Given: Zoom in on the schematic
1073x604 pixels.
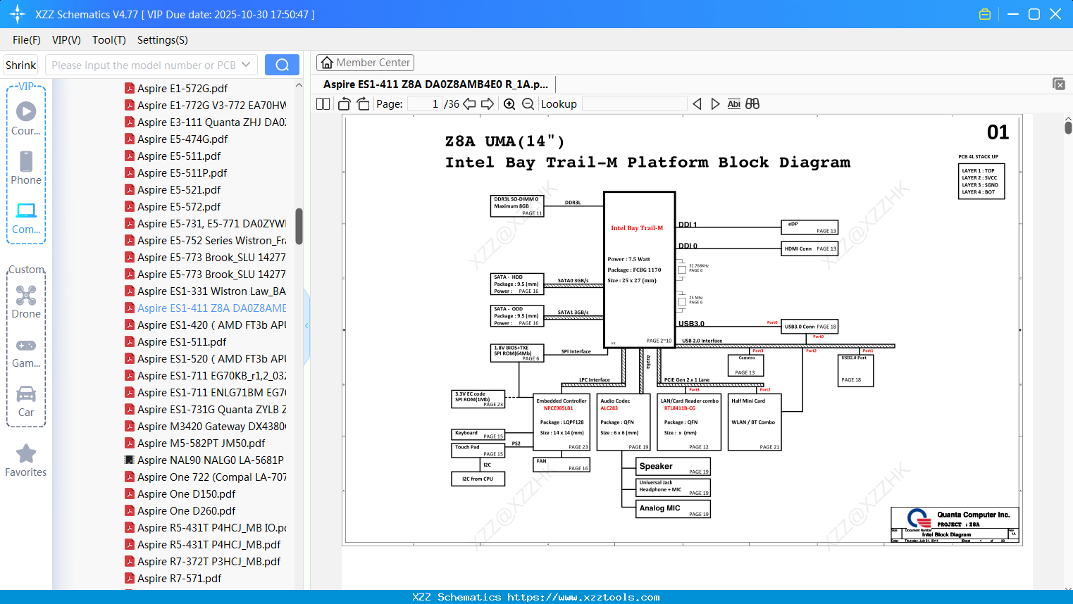Looking at the screenshot, I should (x=509, y=104).
